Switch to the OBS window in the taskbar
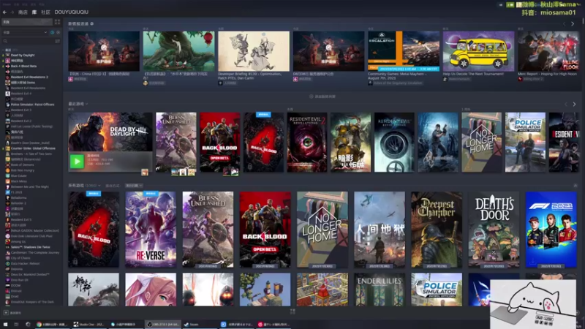Viewport: 585px width, 329px height. point(162,325)
